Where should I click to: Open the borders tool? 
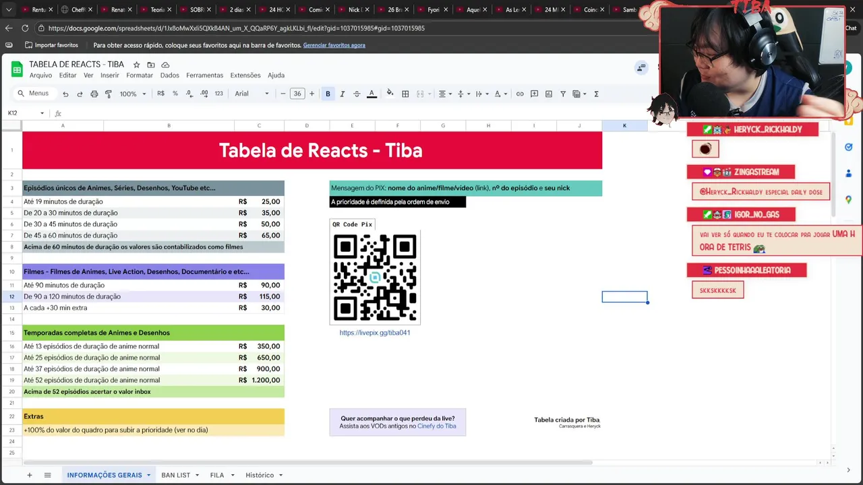pyautogui.click(x=405, y=94)
